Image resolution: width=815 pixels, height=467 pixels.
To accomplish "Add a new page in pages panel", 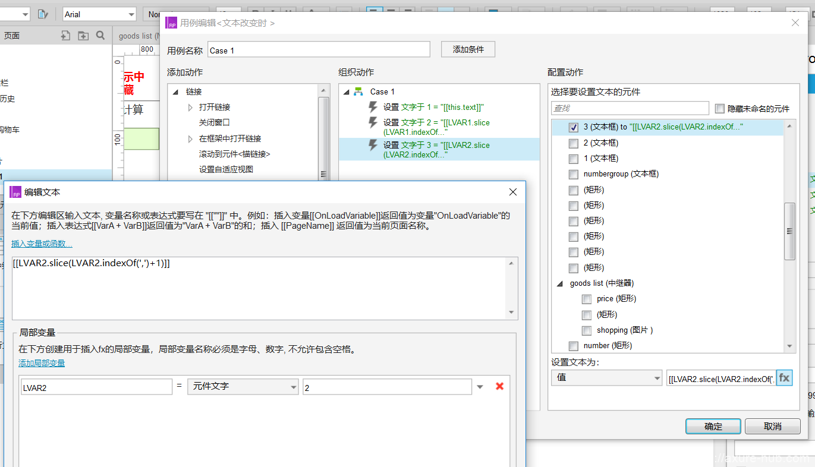I will click(x=65, y=36).
